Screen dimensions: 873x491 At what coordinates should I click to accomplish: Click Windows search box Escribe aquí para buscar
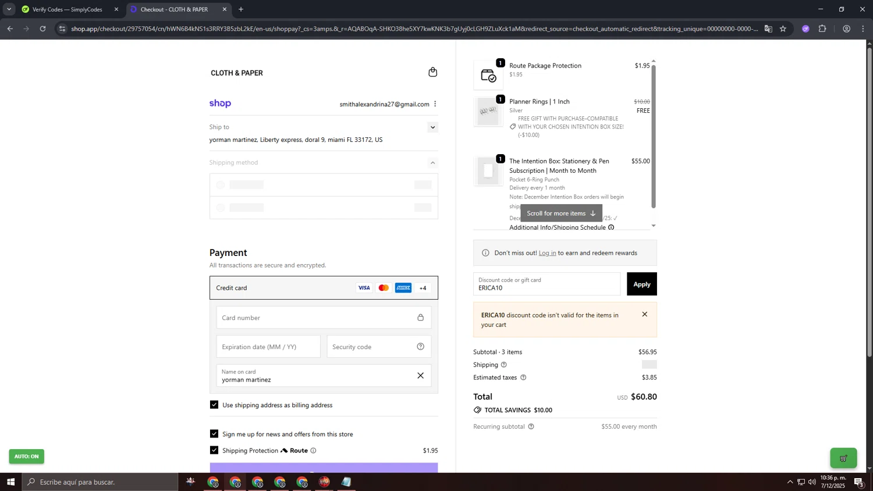[x=100, y=482]
